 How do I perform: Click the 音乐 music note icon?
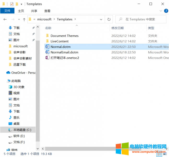pos(10,117)
